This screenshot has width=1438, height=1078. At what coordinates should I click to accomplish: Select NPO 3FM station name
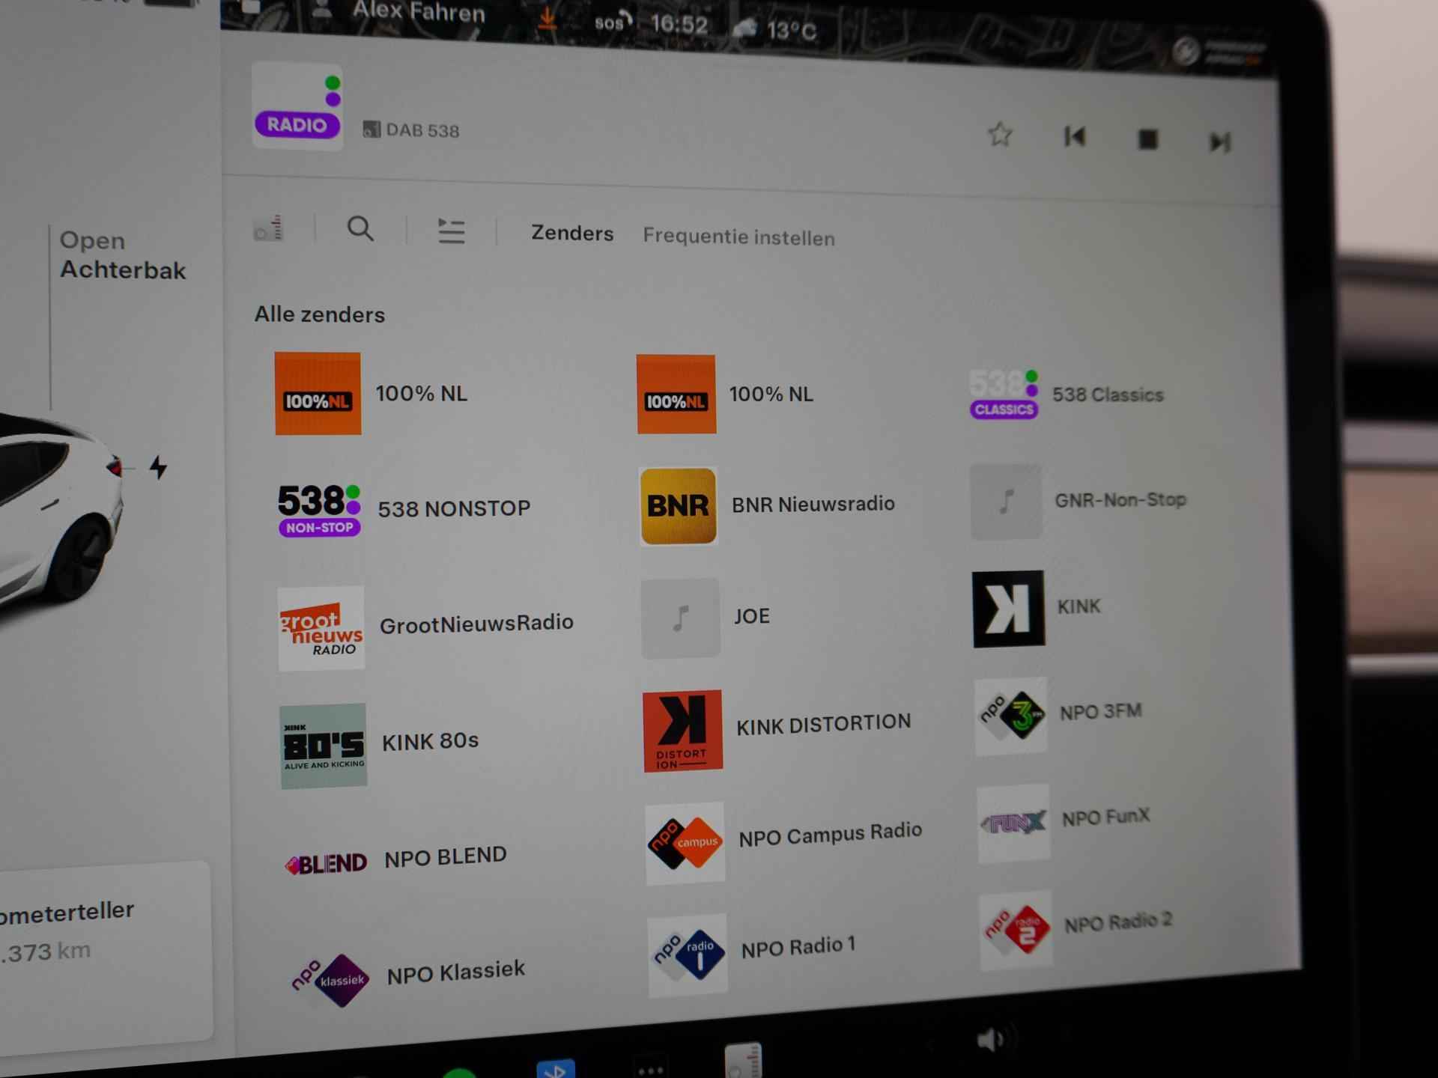1101,711
